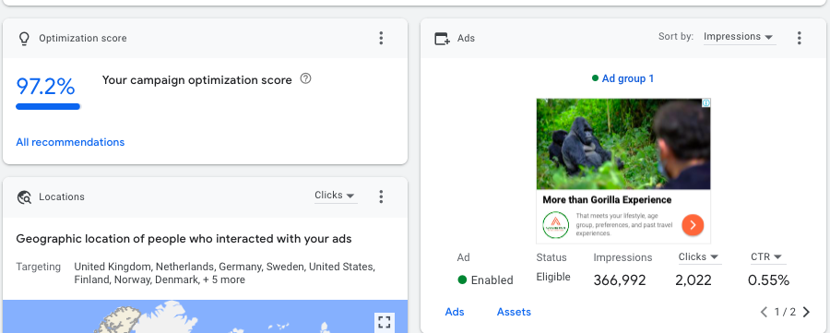830x333 pixels.
Task: Click the 0.55% CTR value
Action: [x=768, y=280]
